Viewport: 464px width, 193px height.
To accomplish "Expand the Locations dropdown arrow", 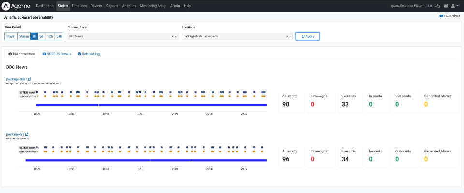I will tap(290, 36).
